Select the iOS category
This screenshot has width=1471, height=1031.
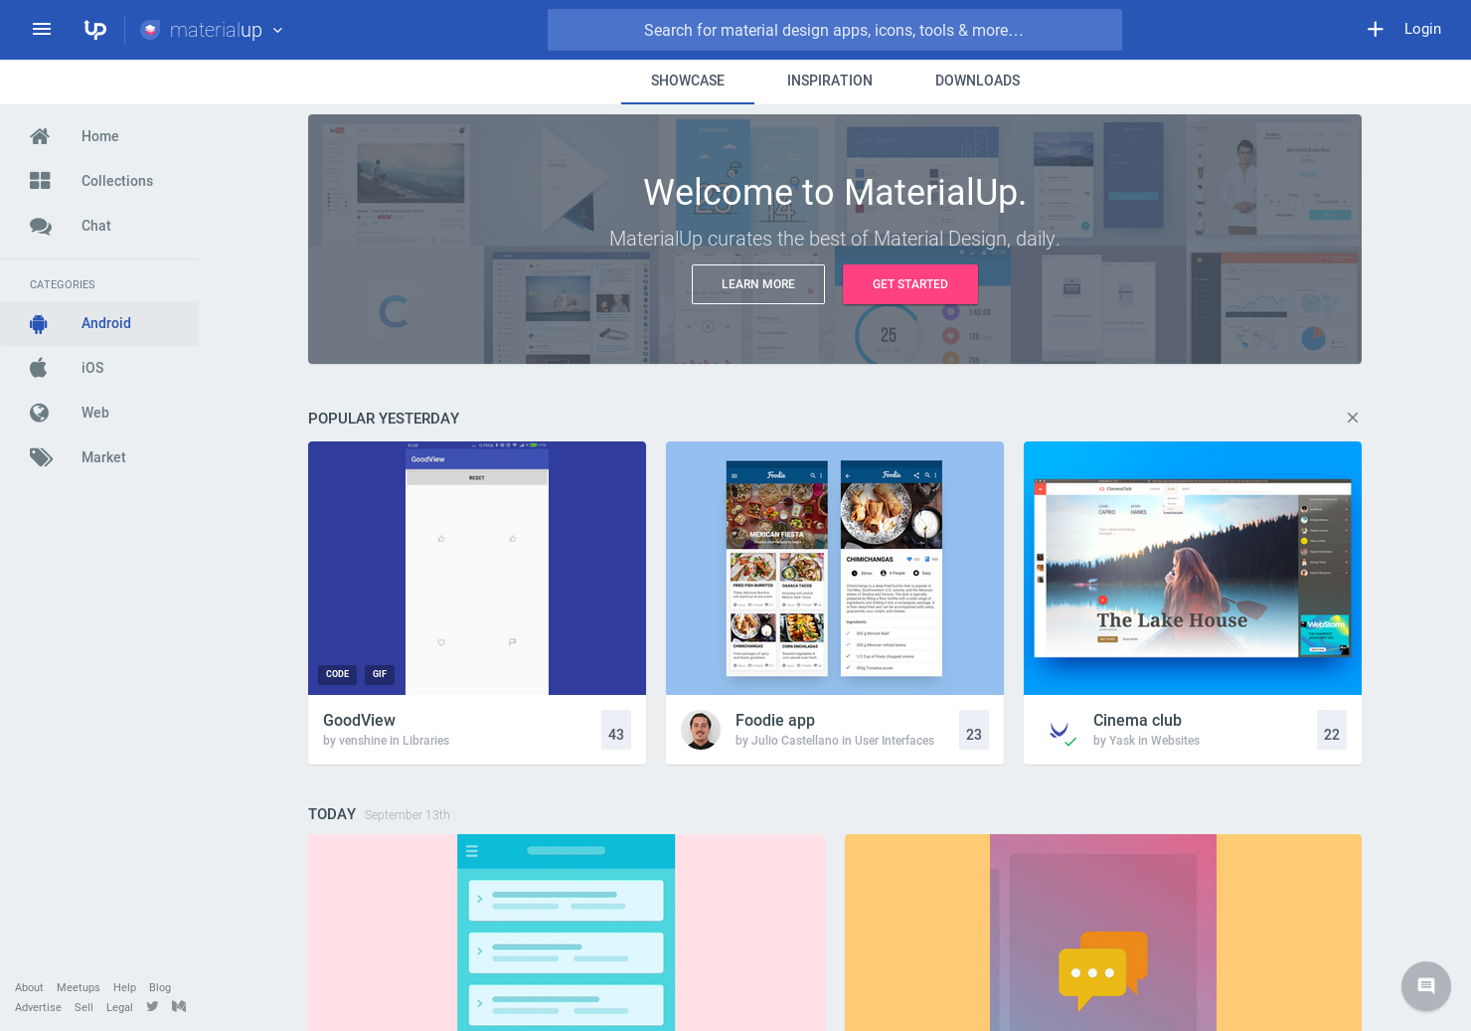[99, 368]
